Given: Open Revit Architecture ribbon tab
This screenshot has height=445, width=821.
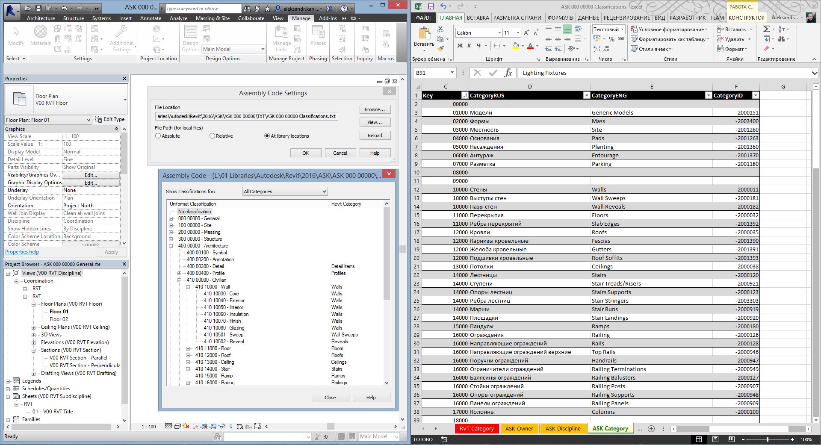Looking at the screenshot, I should coord(41,18).
